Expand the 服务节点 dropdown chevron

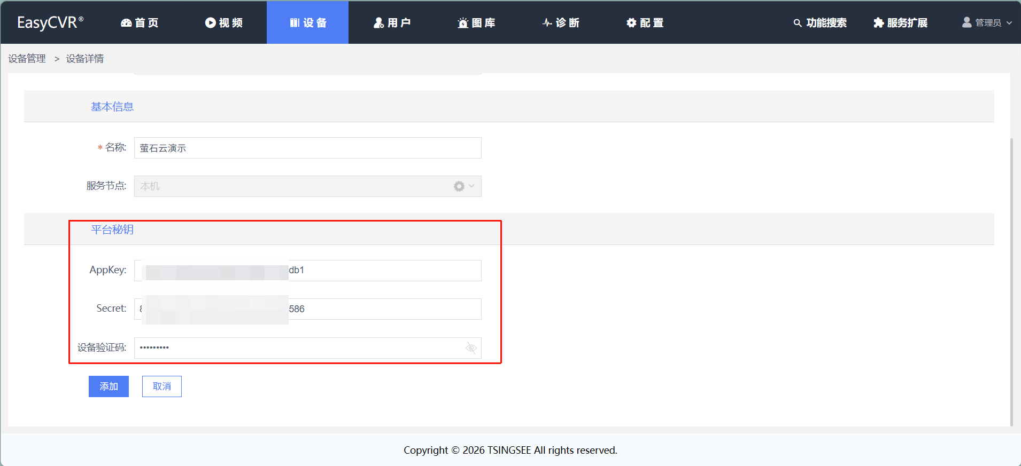click(471, 186)
